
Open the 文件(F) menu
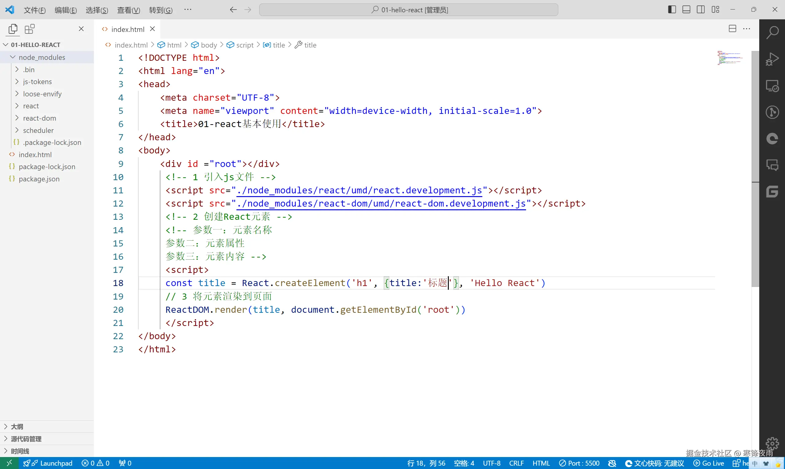pos(35,10)
